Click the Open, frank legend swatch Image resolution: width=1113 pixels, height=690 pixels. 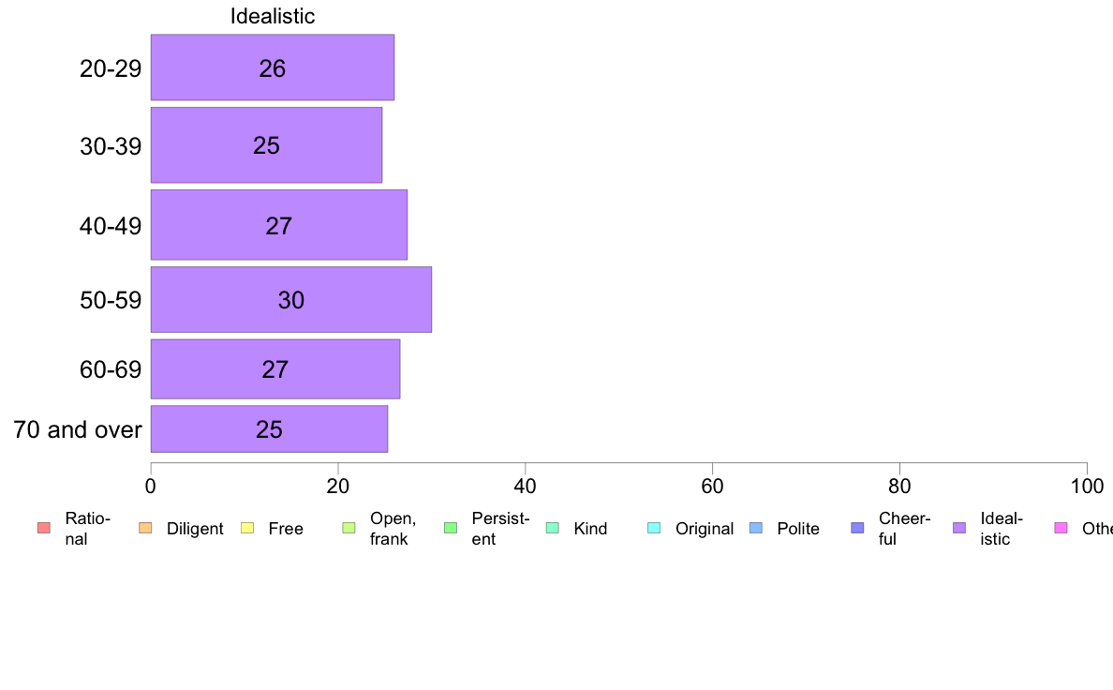pos(349,528)
